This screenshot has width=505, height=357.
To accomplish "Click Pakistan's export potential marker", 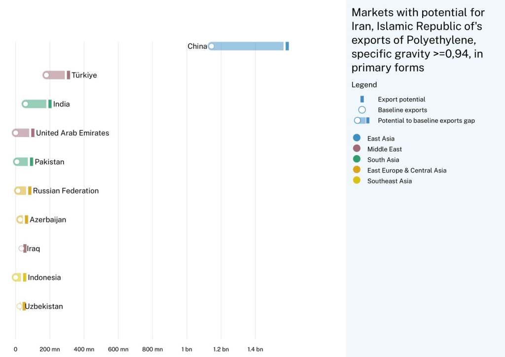I will (32, 162).
